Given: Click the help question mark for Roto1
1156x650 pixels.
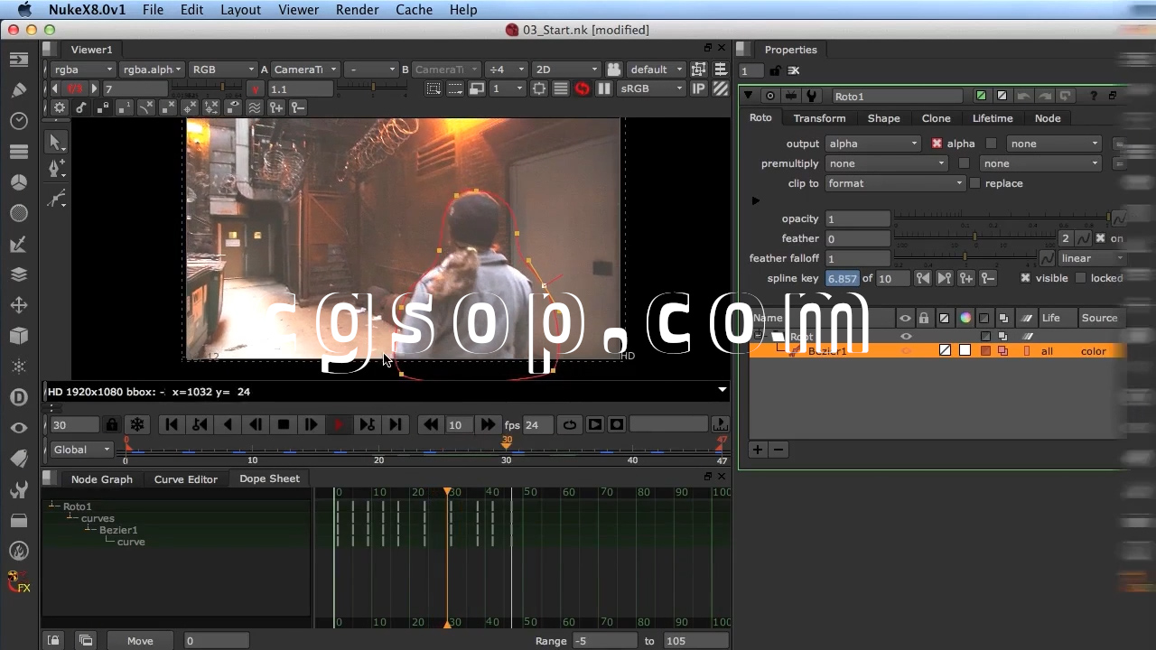Looking at the screenshot, I should click(x=1094, y=96).
